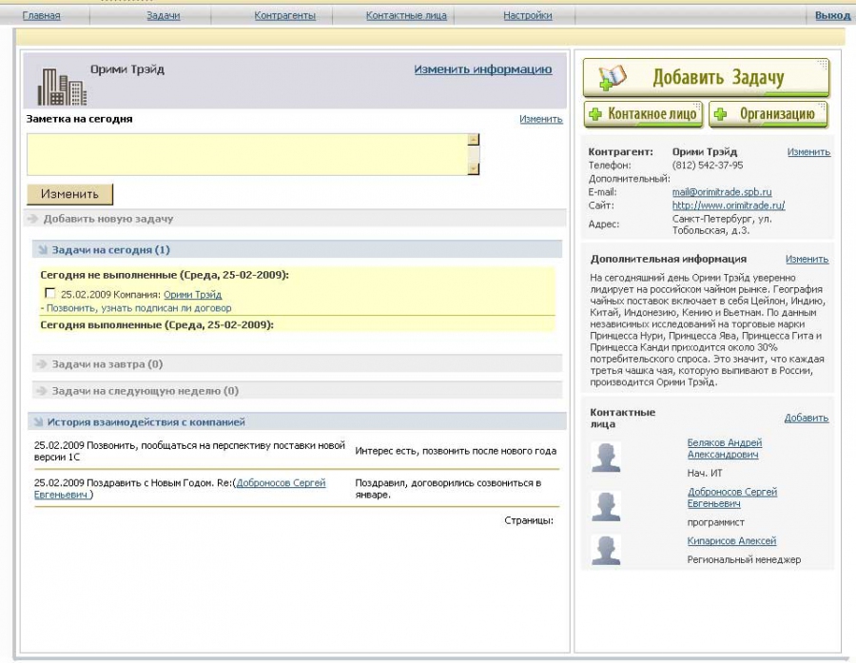Open Кипарисов Алексей's avatar picture
The height and width of the screenshot is (663, 856).
click(x=606, y=550)
